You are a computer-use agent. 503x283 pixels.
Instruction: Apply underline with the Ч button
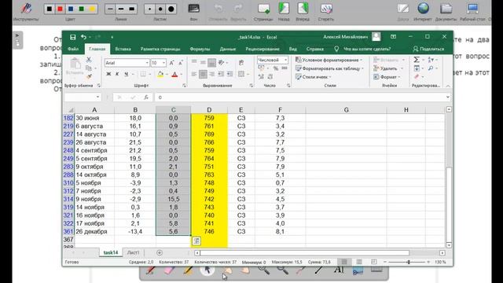(126, 74)
